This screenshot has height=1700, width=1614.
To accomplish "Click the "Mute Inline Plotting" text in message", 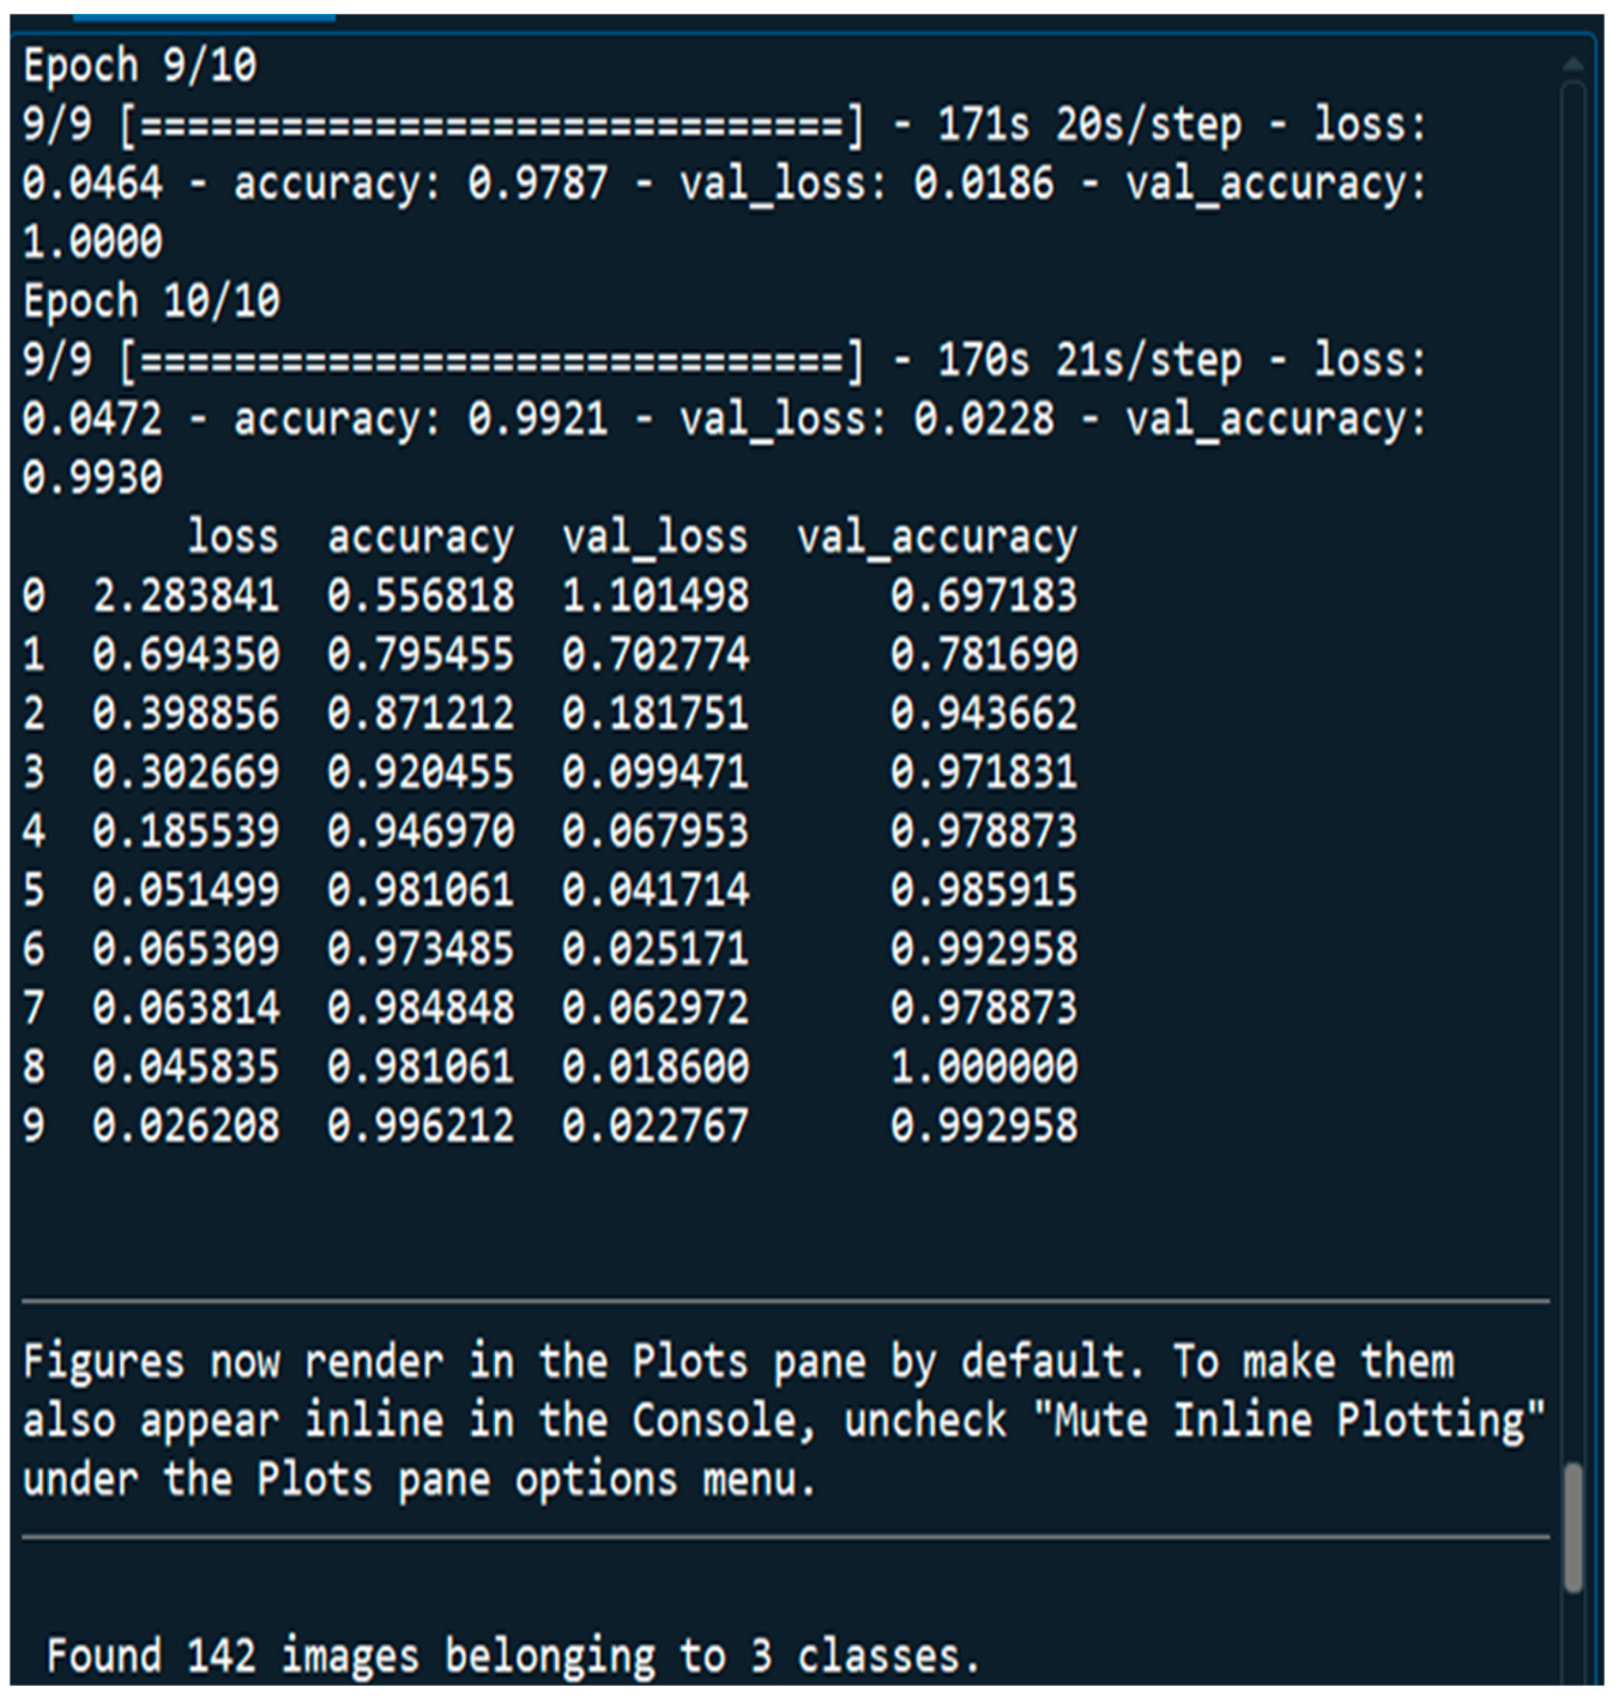I will click(1287, 1420).
